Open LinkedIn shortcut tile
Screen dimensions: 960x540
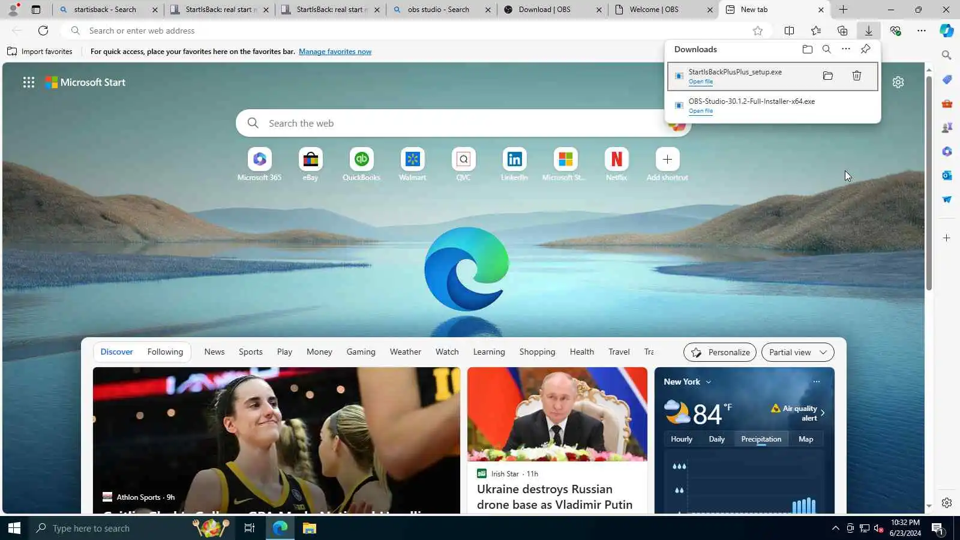click(x=514, y=164)
